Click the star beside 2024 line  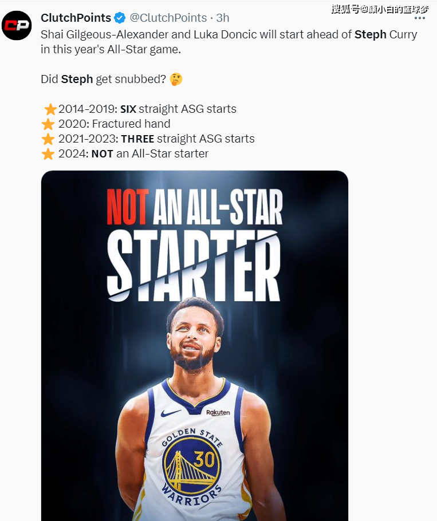point(48,154)
